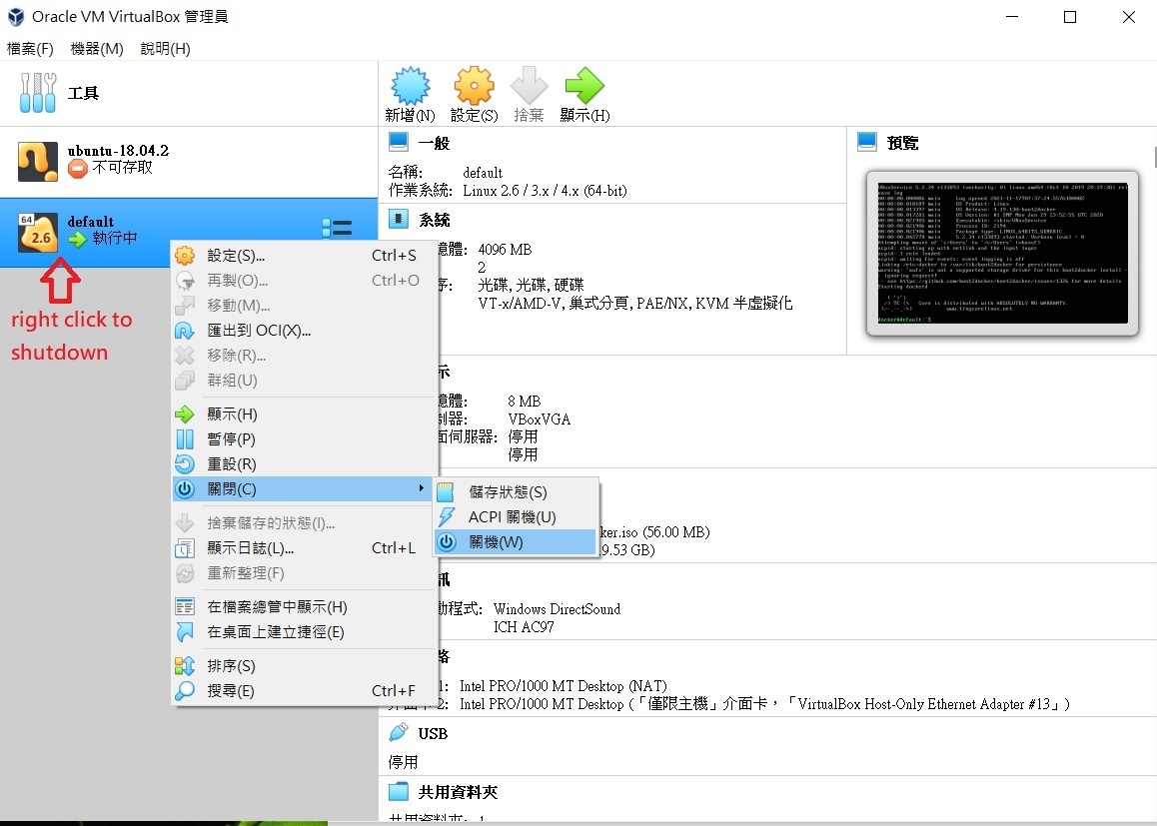Screen dimensions: 1157x826
Task: Select 儲存狀態(S) in the submenu
Action: click(515, 492)
